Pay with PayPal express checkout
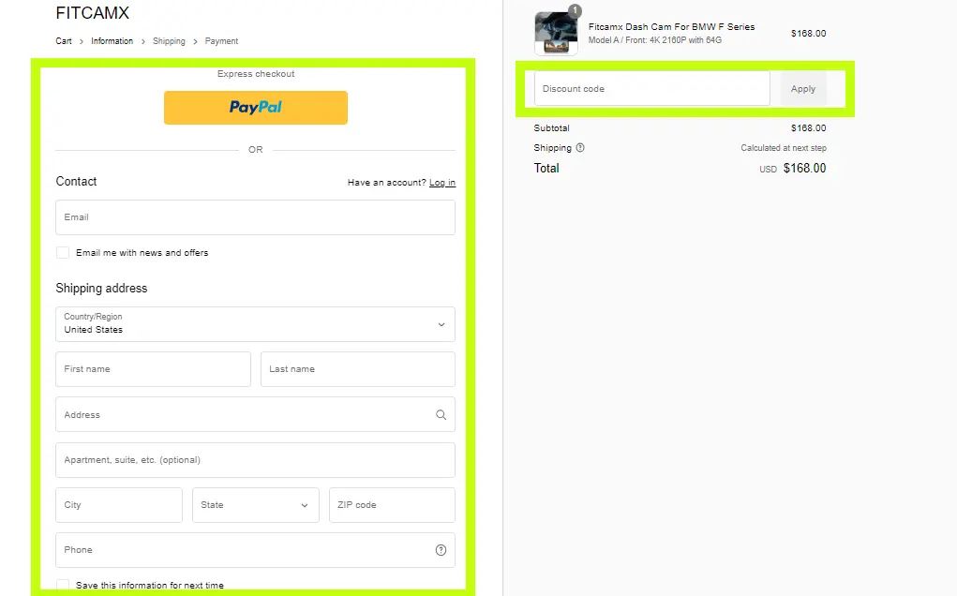The width and height of the screenshot is (957, 596). [256, 108]
